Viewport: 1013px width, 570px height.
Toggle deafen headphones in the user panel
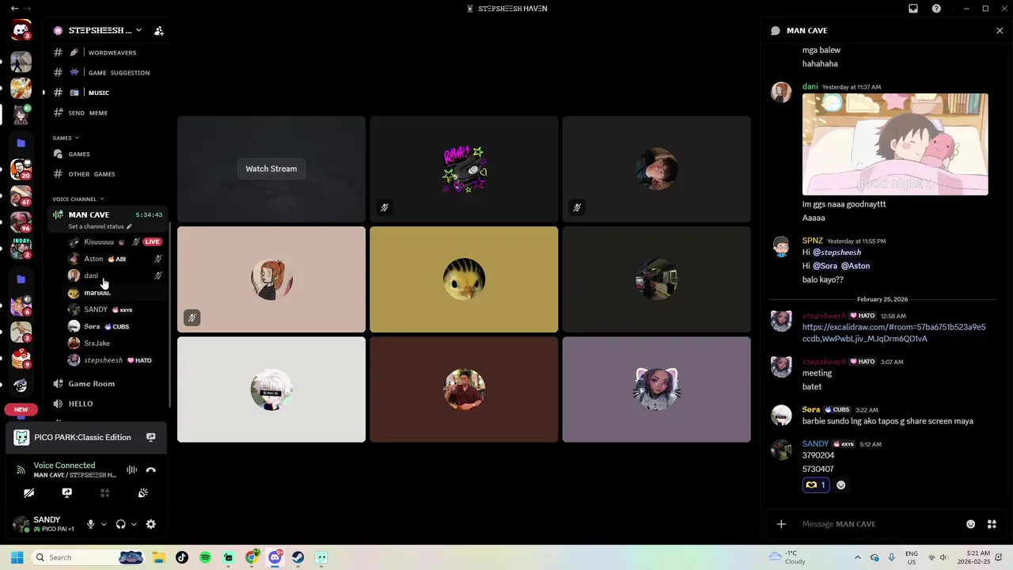coord(121,524)
